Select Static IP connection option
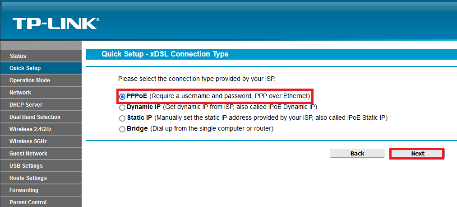The width and height of the screenshot is (457, 207). [122, 118]
